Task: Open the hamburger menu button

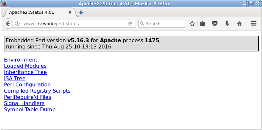Action: [x=253, y=24]
